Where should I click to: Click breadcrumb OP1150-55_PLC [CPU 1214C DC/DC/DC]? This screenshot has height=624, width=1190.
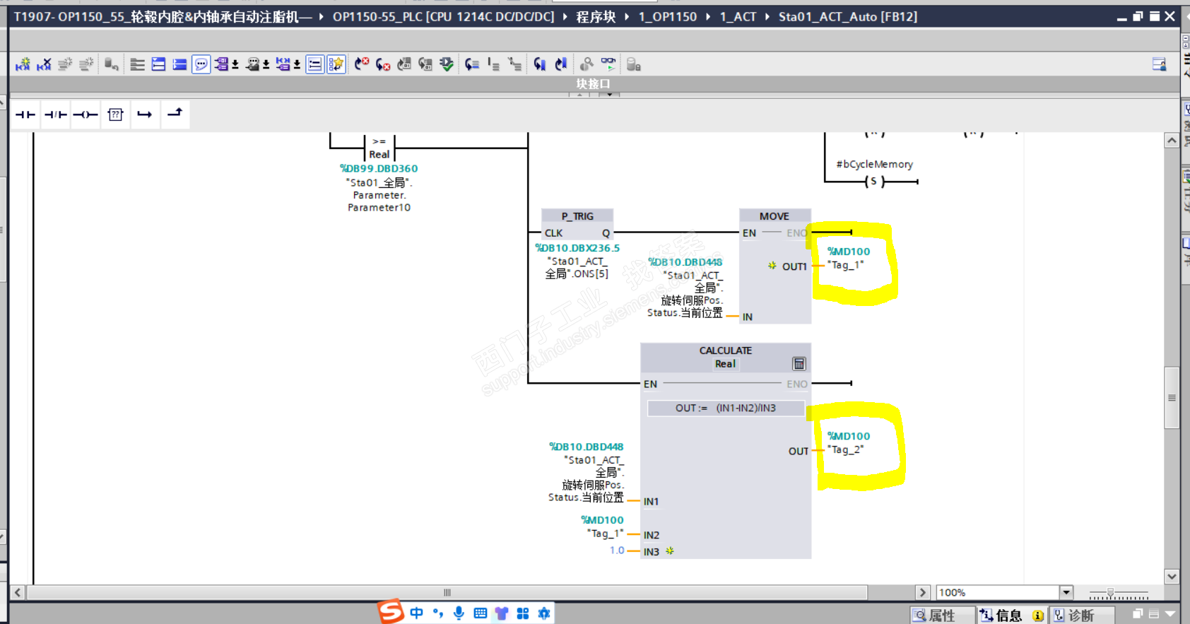coord(443,16)
